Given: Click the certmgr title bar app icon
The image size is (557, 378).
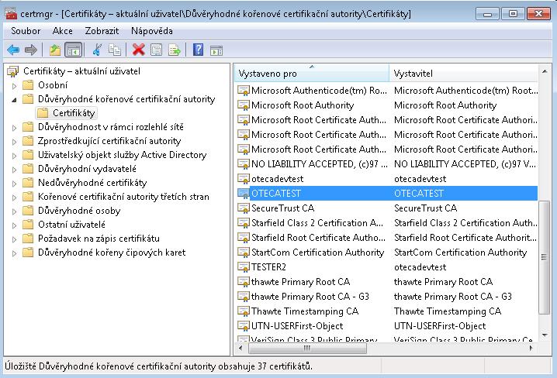Looking at the screenshot, I should click(11, 13).
